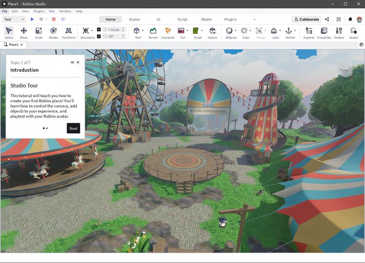The height and width of the screenshot is (263, 365).
Task: Open the Toolbox panel
Action: (339, 33)
